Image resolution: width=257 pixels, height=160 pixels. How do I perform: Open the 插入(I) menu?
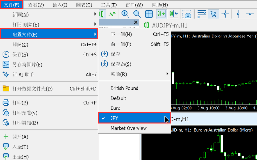(x=60, y=5)
